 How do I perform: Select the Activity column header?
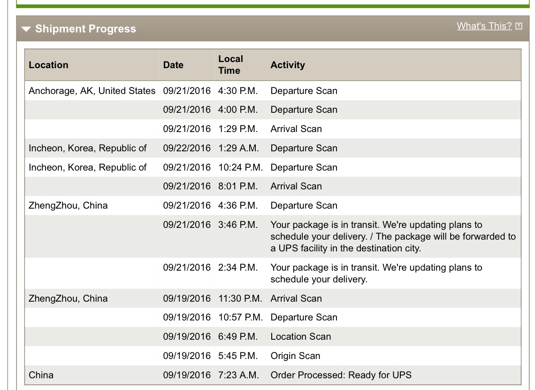[x=288, y=65]
